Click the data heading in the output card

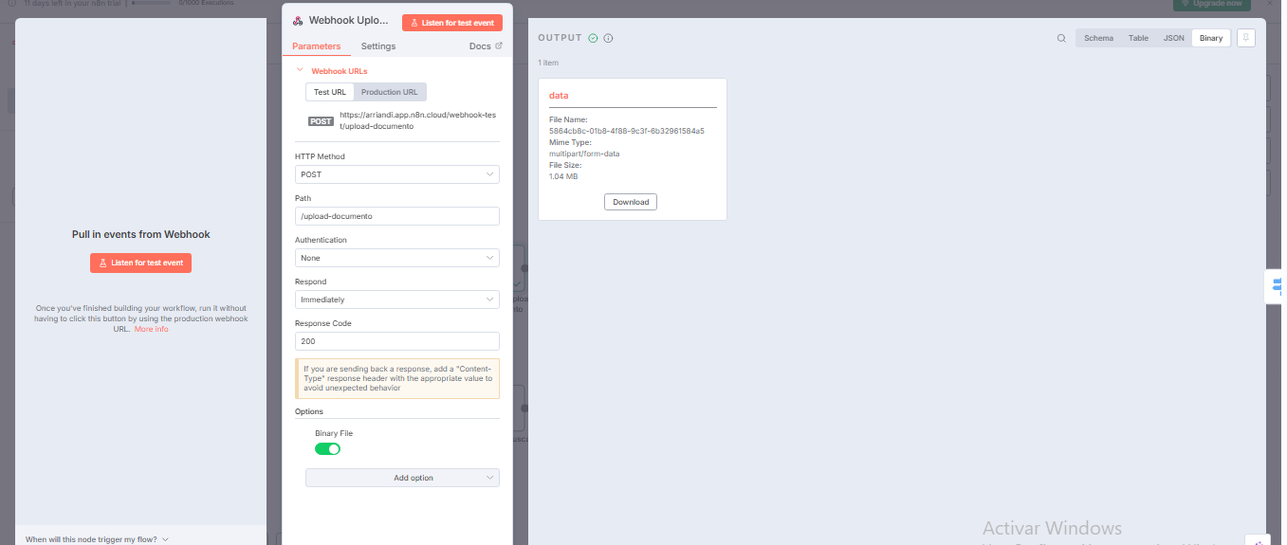559,96
